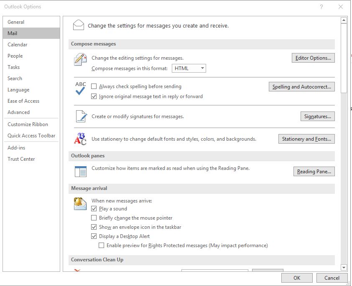
Task: Click the scrollbar down arrow
Action: pyautogui.click(x=344, y=267)
